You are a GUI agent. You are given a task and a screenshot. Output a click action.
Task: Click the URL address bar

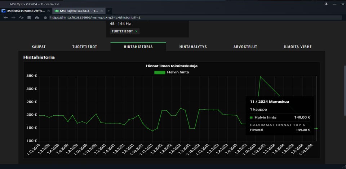[x=195, y=17]
